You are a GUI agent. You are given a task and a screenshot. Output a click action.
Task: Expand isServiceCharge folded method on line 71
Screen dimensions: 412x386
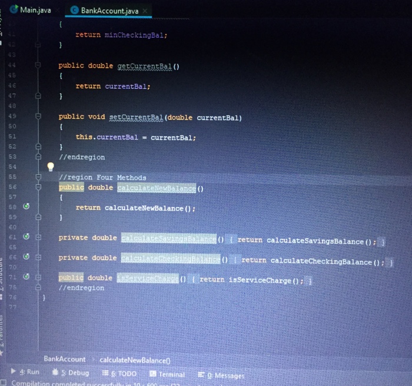tap(38, 277)
